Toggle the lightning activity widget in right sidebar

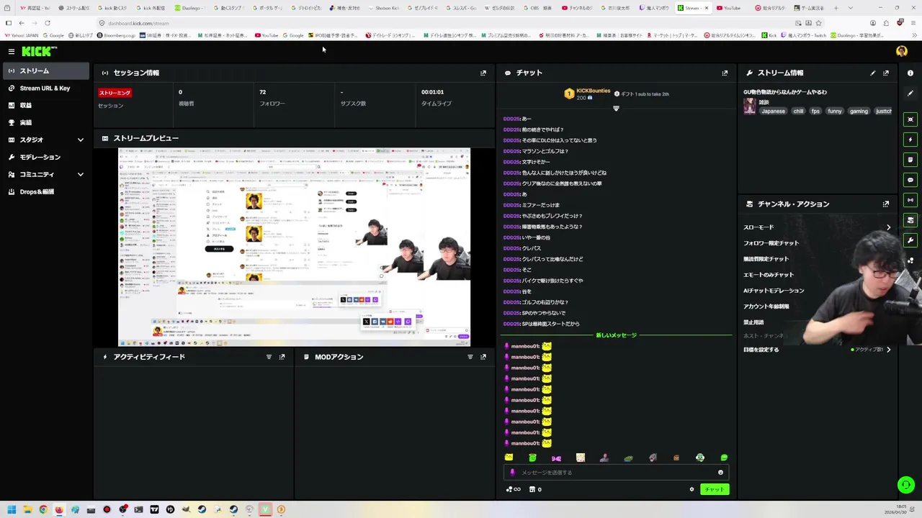point(910,140)
